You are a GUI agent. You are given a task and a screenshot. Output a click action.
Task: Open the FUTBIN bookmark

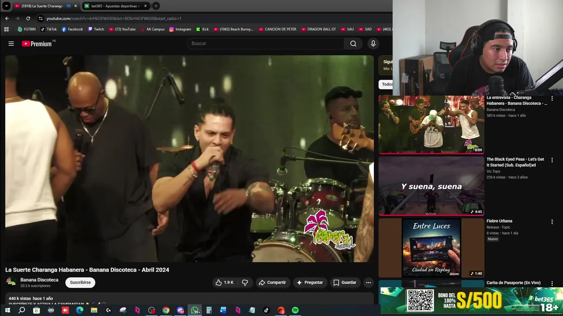click(x=26, y=29)
